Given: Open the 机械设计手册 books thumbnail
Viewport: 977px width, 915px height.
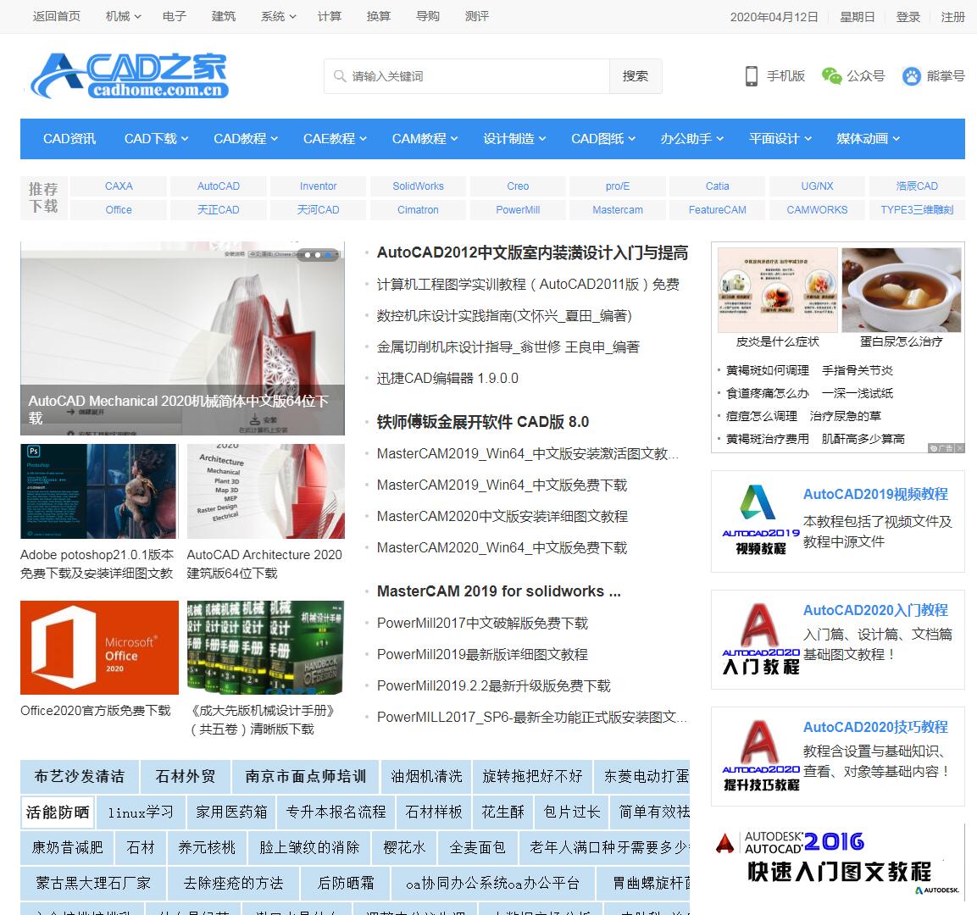Looking at the screenshot, I should [265, 647].
